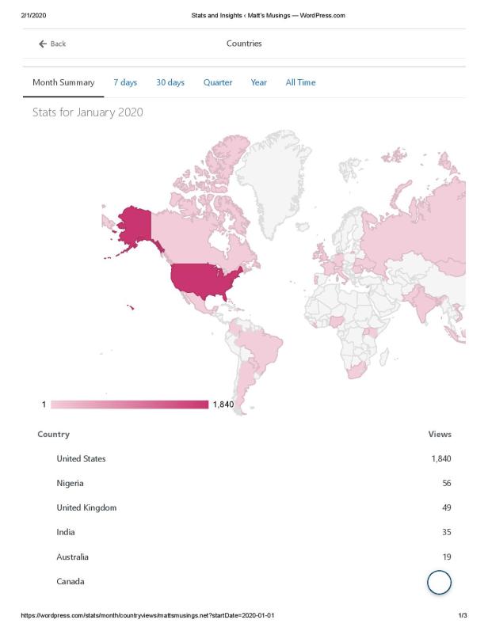This screenshot has height=631, width=488.
Task: Switch to the Month Summary tab
Action: pos(63,82)
